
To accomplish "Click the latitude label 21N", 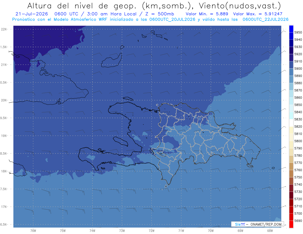I will point(4,65).
